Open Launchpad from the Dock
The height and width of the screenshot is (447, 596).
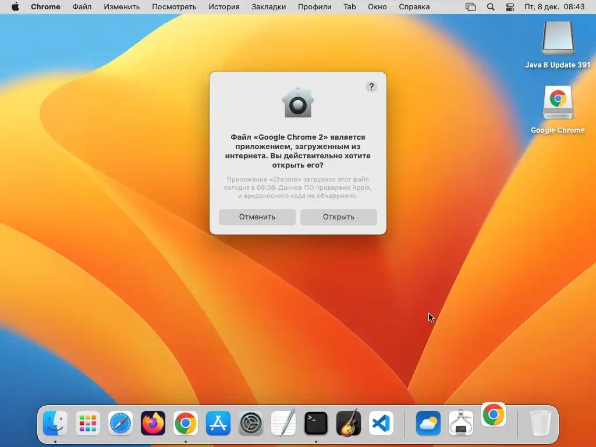tap(88, 423)
